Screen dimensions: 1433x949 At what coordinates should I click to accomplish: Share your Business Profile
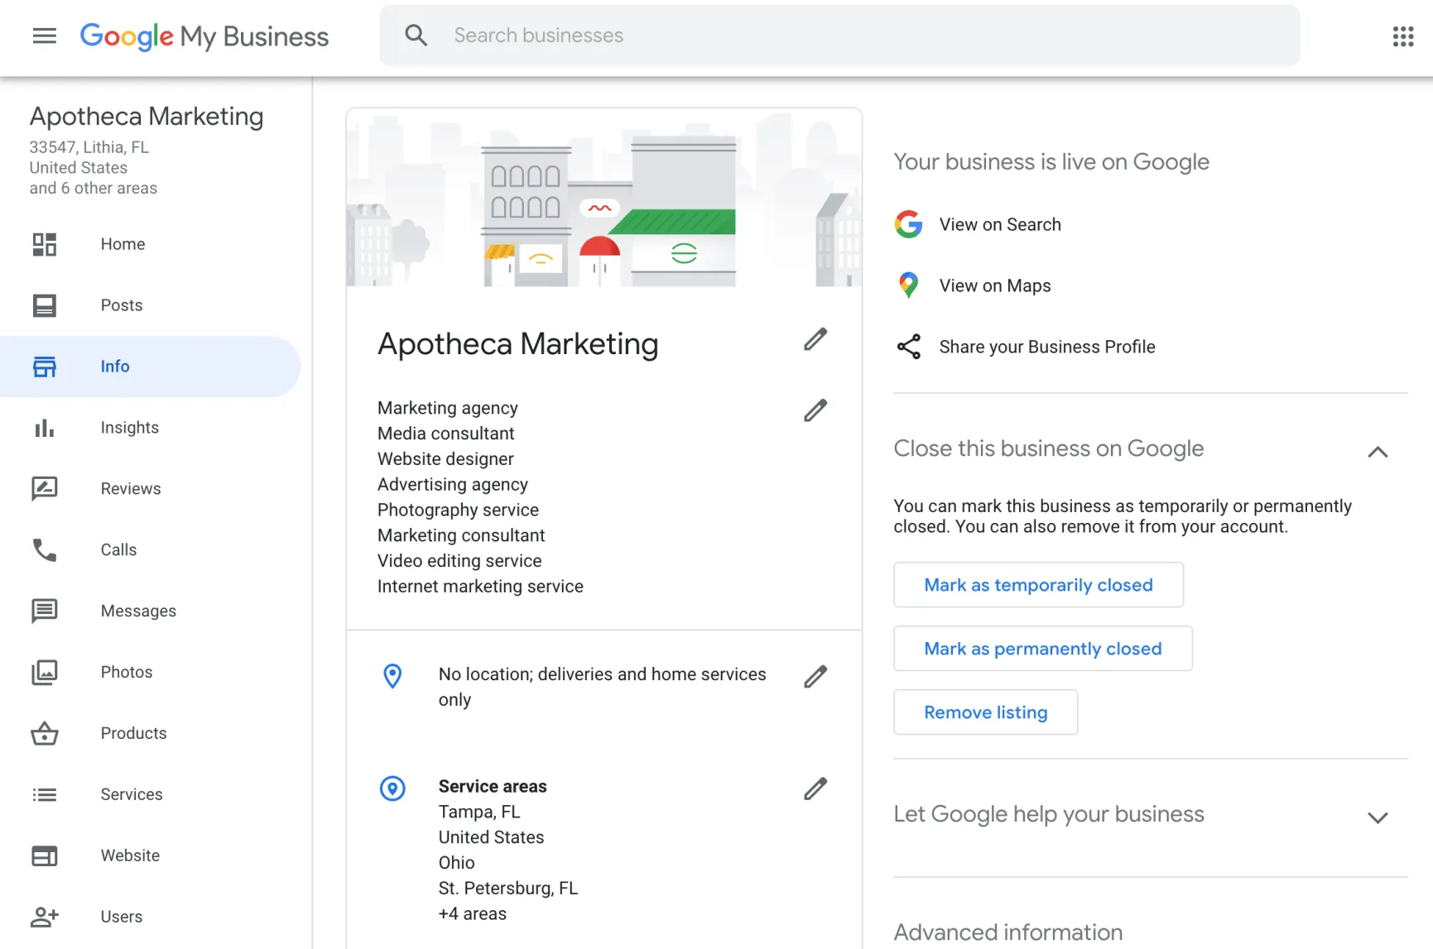pyautogui.click(x=1046, y=347)
